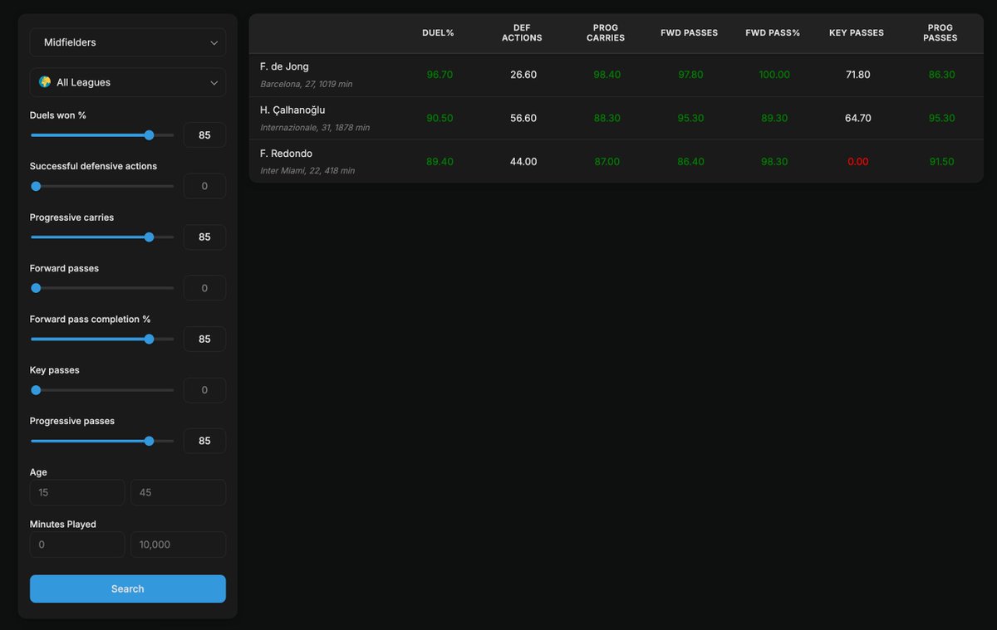Screen dimensions: 997x630
Task: Click de Jong's duel value 96.70
Action: (x=440, y=75)
